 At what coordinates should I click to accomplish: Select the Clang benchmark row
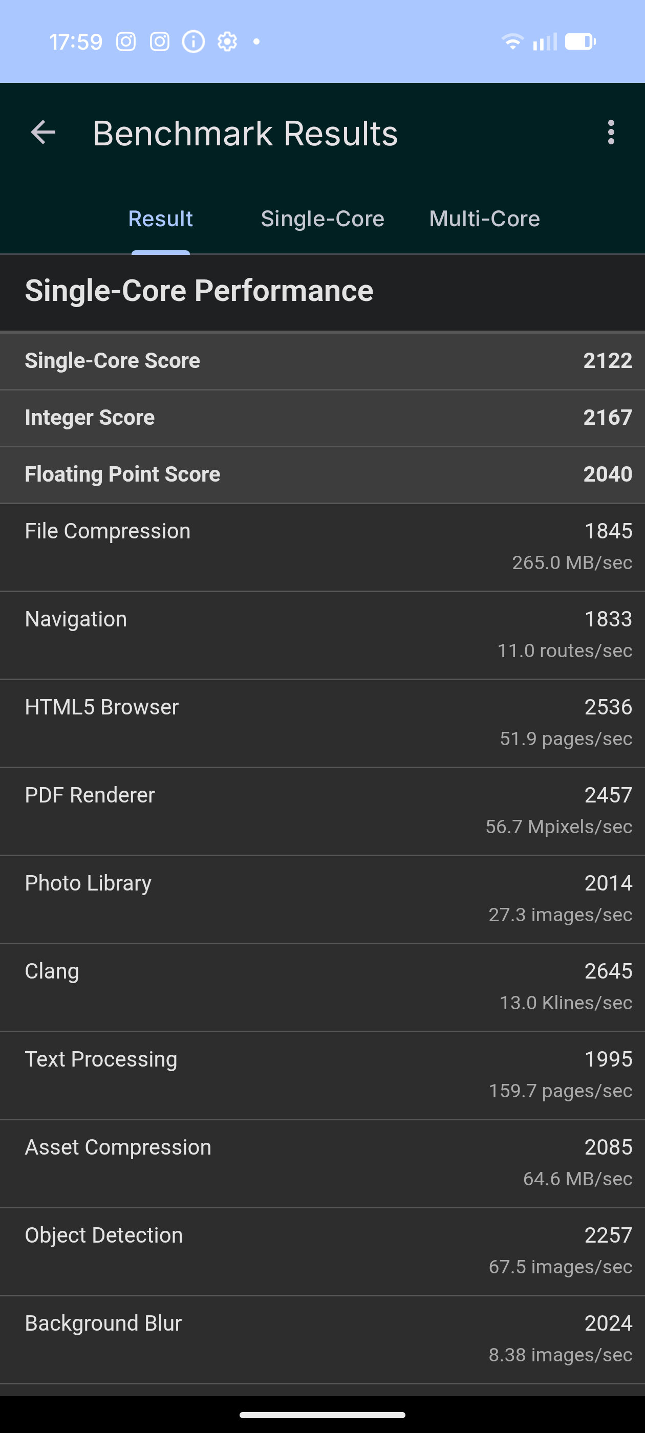pos(322,987)
